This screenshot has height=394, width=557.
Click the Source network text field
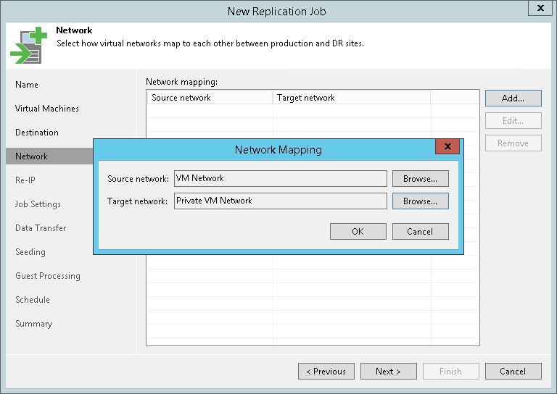280,178
